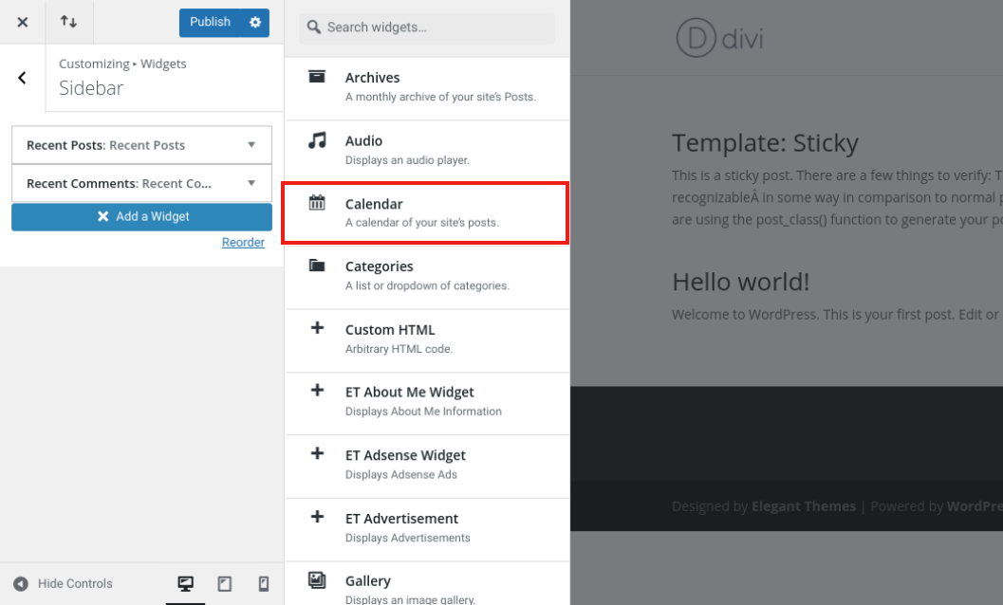Click the Audio widget music note icon
Screen dimensions: 1003x605
click(x=317, y=140)
